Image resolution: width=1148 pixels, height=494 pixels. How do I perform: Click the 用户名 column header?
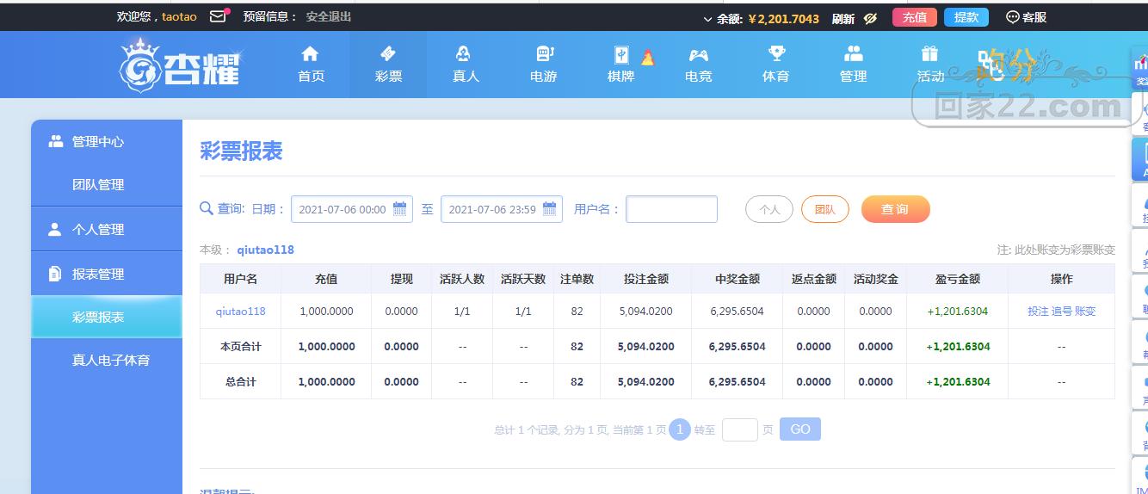coord(241,279)
